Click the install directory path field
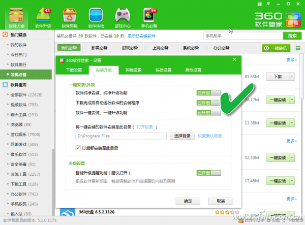Screen dimensions: 305x225 (121, 136)
